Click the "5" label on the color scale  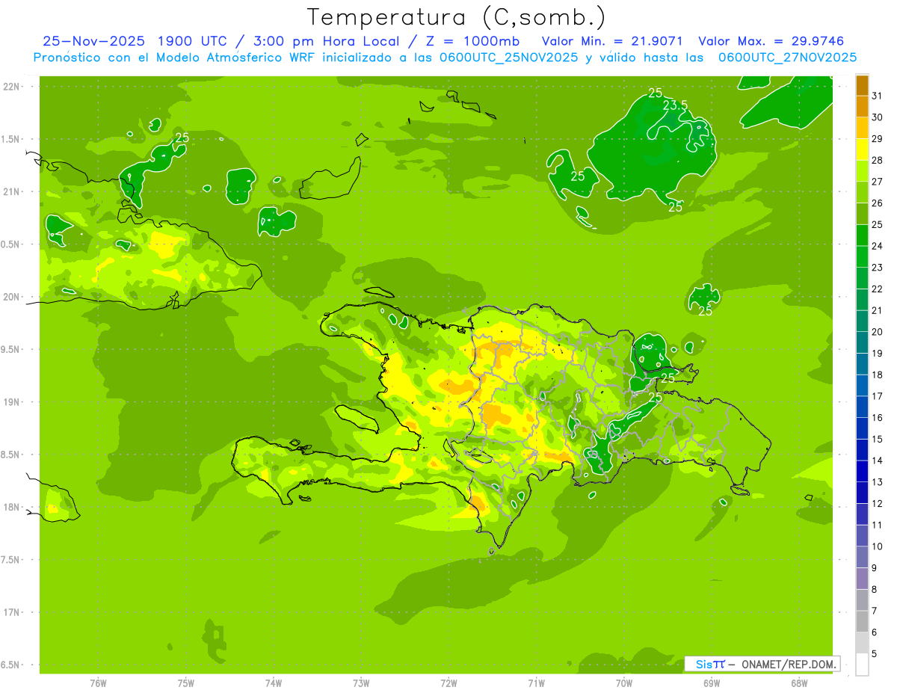[875, 654]
